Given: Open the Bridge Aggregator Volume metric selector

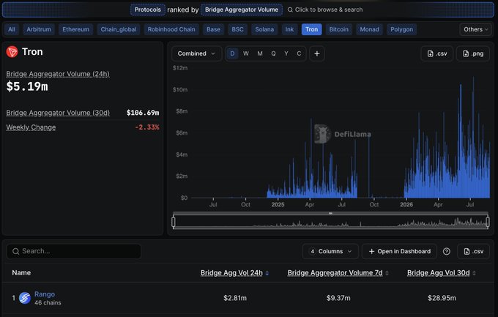Looking at the screenshot, I should [x=242, y=10].
